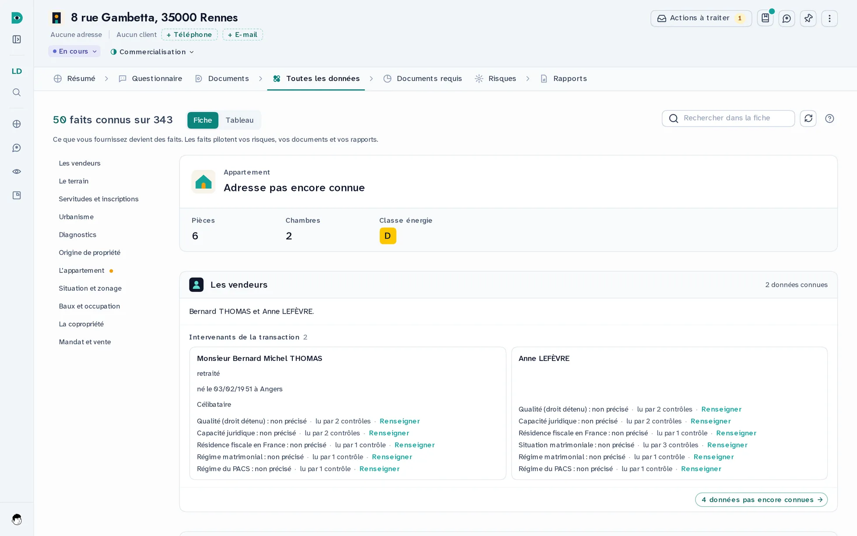Click Renseigner for Bernard's Capacité juridique
The height and width of the screenshot is (536, 857).
pyautogui.click(x=389, y=433)
